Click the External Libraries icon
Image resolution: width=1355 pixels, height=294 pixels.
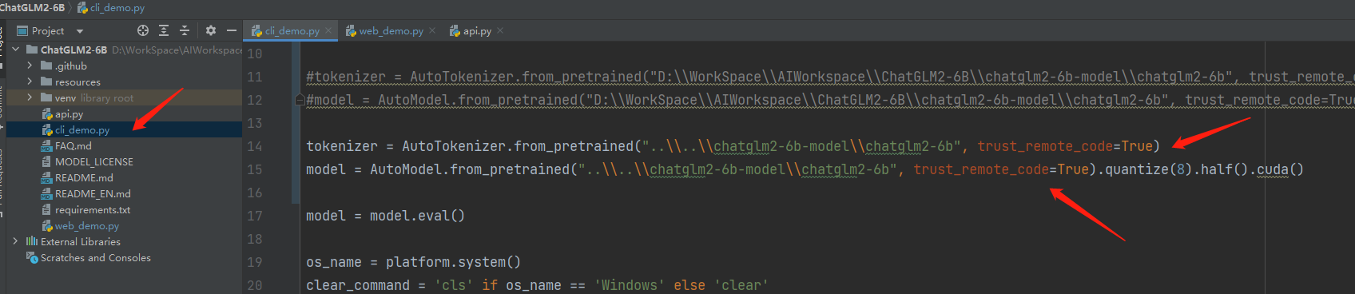tap(32, 241)
